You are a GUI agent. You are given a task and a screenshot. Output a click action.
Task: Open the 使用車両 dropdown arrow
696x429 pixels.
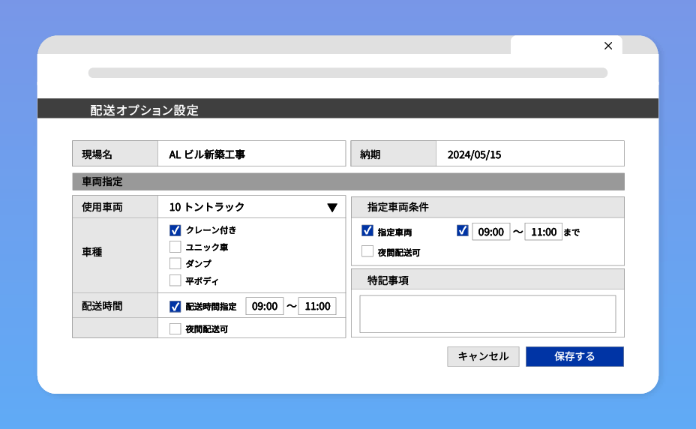(x=331, y=208)
